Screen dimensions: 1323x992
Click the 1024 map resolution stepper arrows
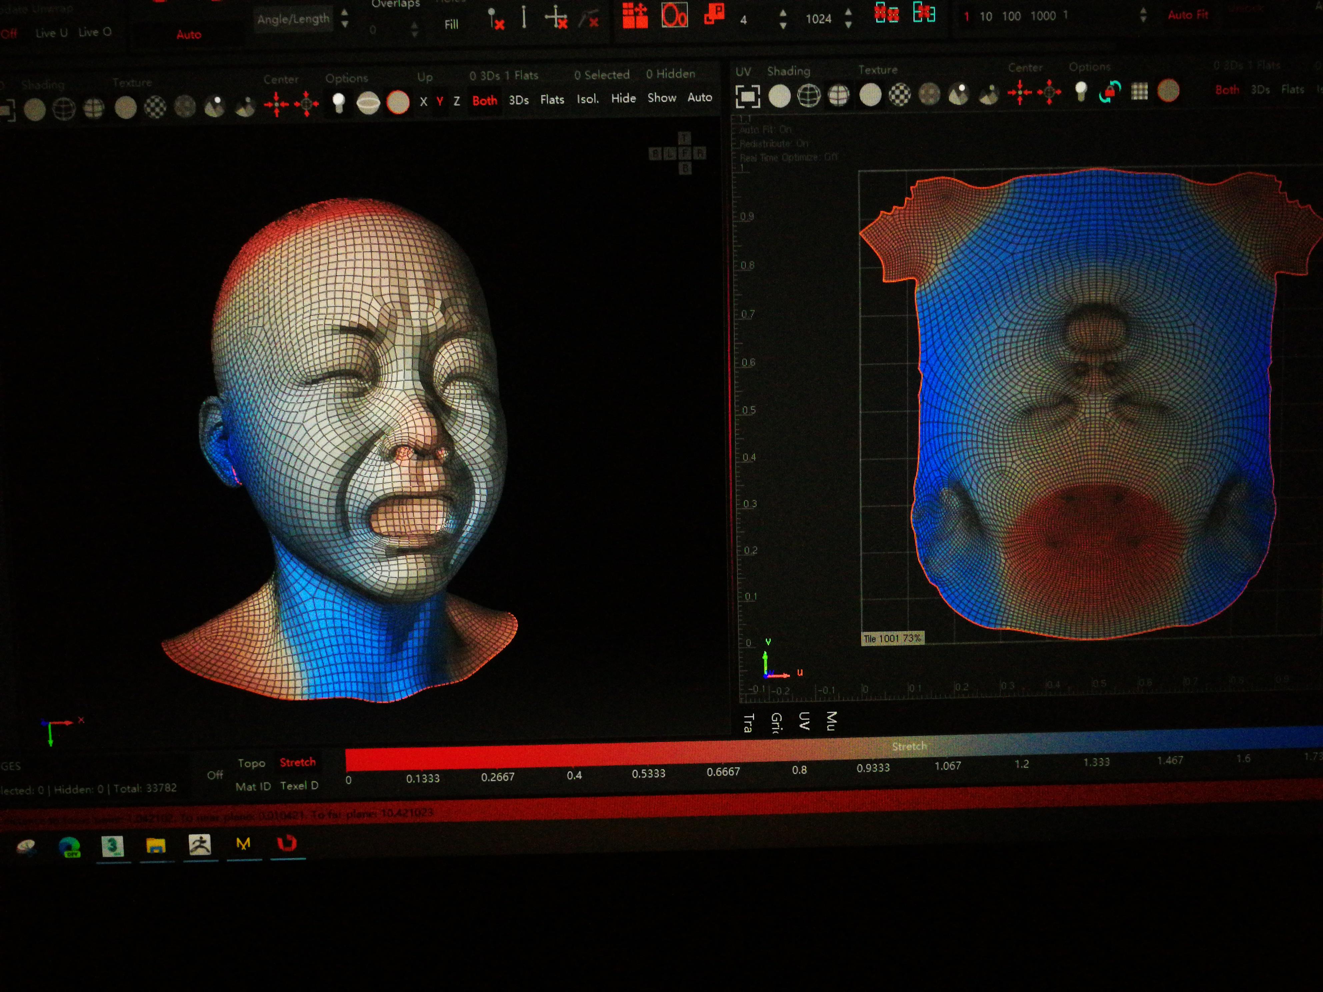click(848, 19)
